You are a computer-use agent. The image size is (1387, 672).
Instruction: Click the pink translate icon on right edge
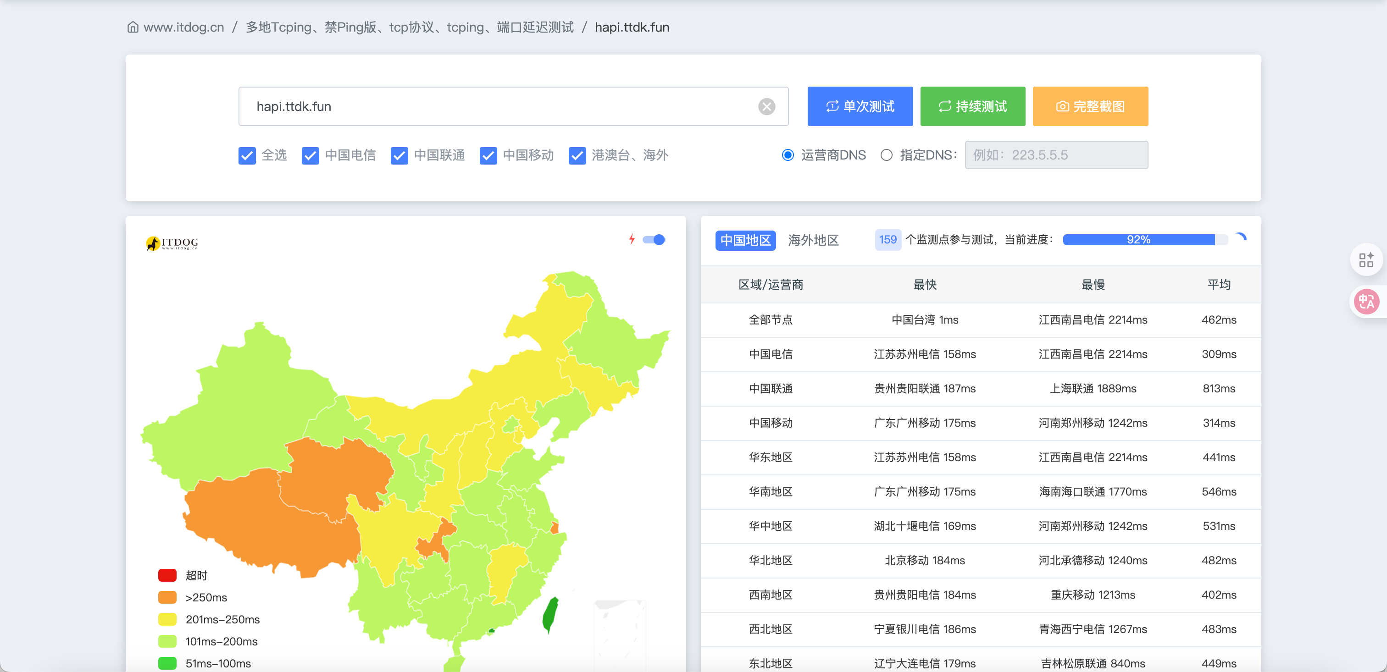click(1366, 301)
